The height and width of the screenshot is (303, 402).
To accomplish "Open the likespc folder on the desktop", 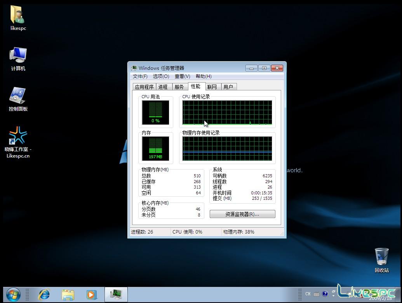I will [17, 16].
